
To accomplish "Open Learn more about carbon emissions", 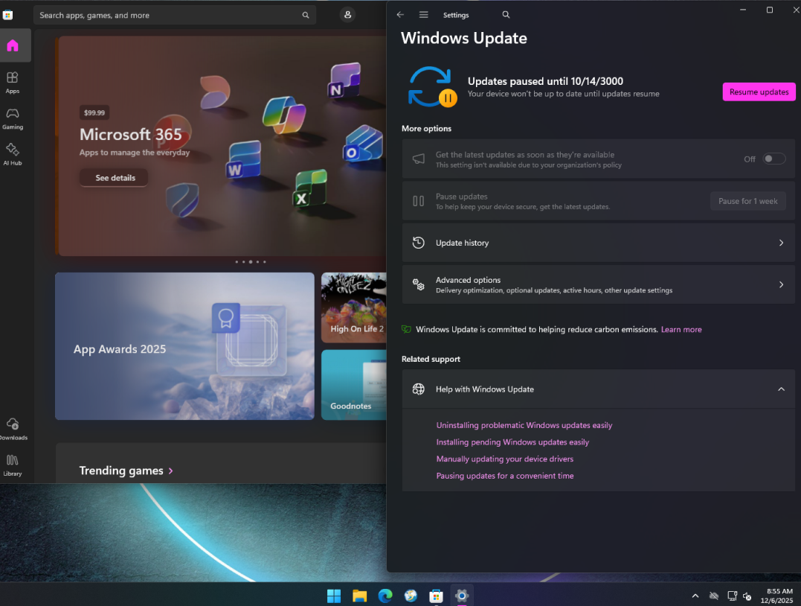I will click(681, 330).
